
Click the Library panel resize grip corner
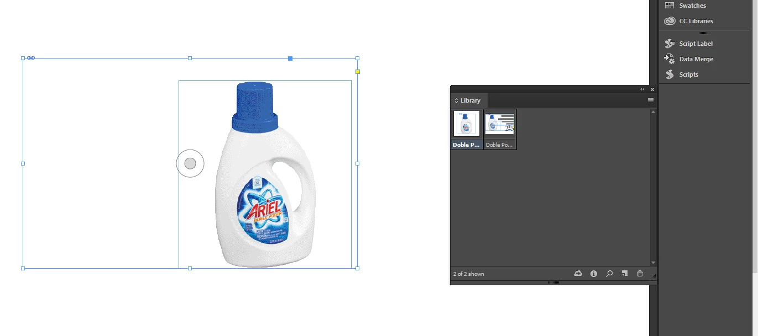pyautogui.click(x=654, y=278)
